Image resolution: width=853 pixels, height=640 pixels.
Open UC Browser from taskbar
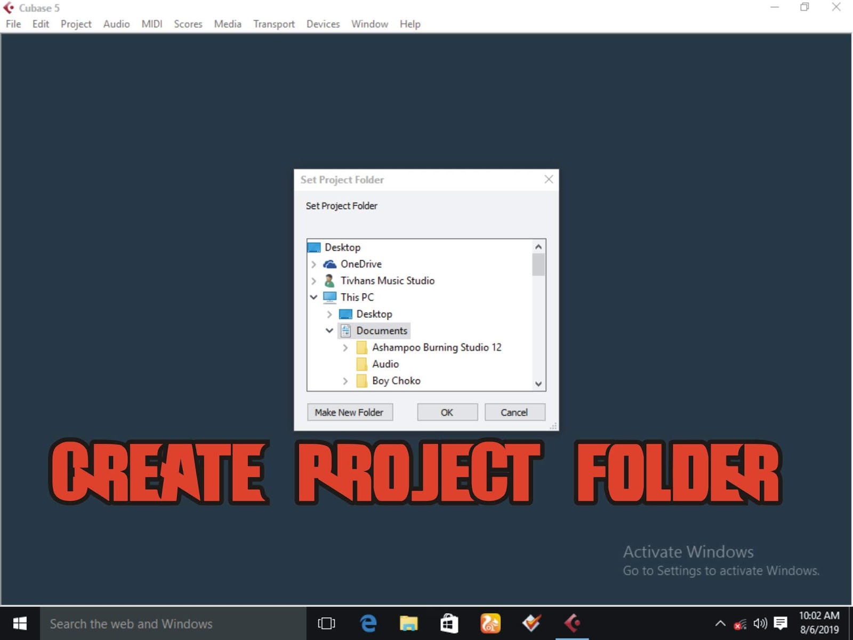click(490, 623)
